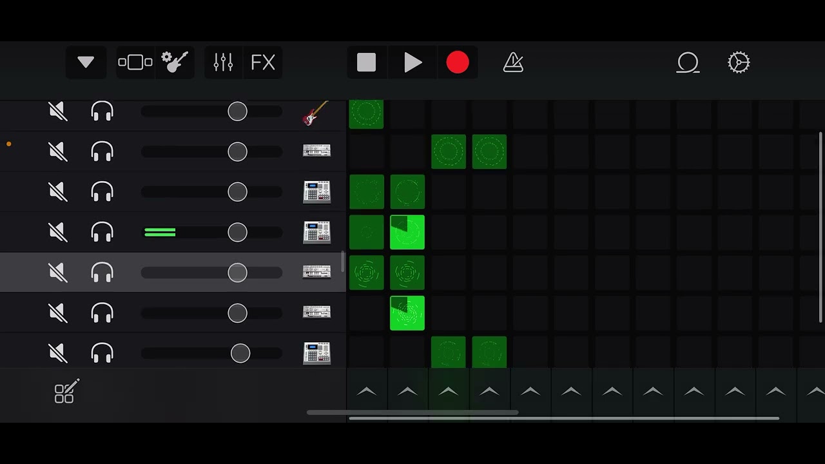Tap highlighted track's loop cell in second column
Image resolution: width=825 pixels, height=464 pixels.
(407, 273)
